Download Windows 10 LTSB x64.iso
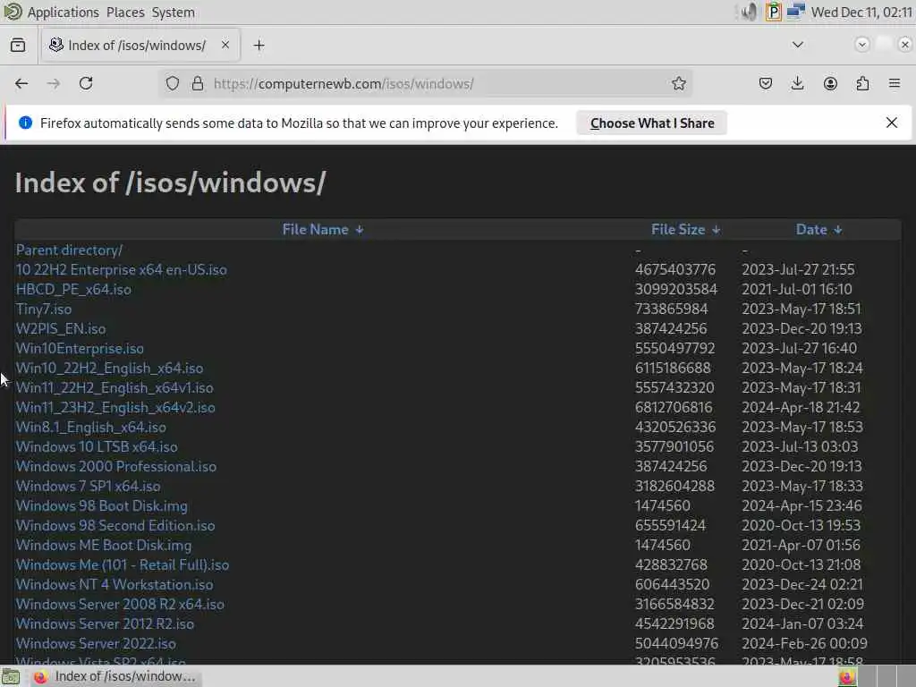The height and width of the screenshot is (687, 916). (x=97, y=447)
